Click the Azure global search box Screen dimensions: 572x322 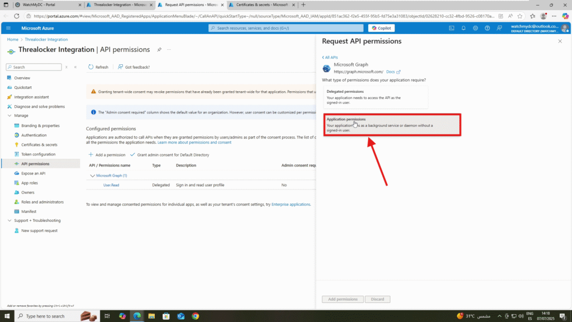tap(286, 28)
